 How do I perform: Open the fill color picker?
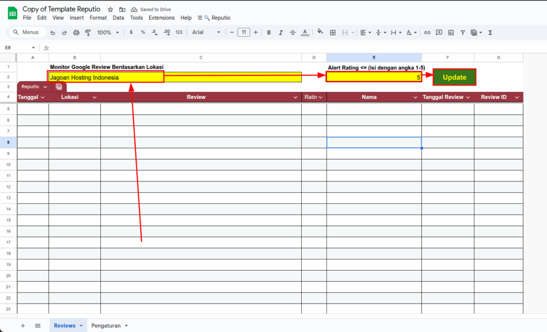[320, 33]
